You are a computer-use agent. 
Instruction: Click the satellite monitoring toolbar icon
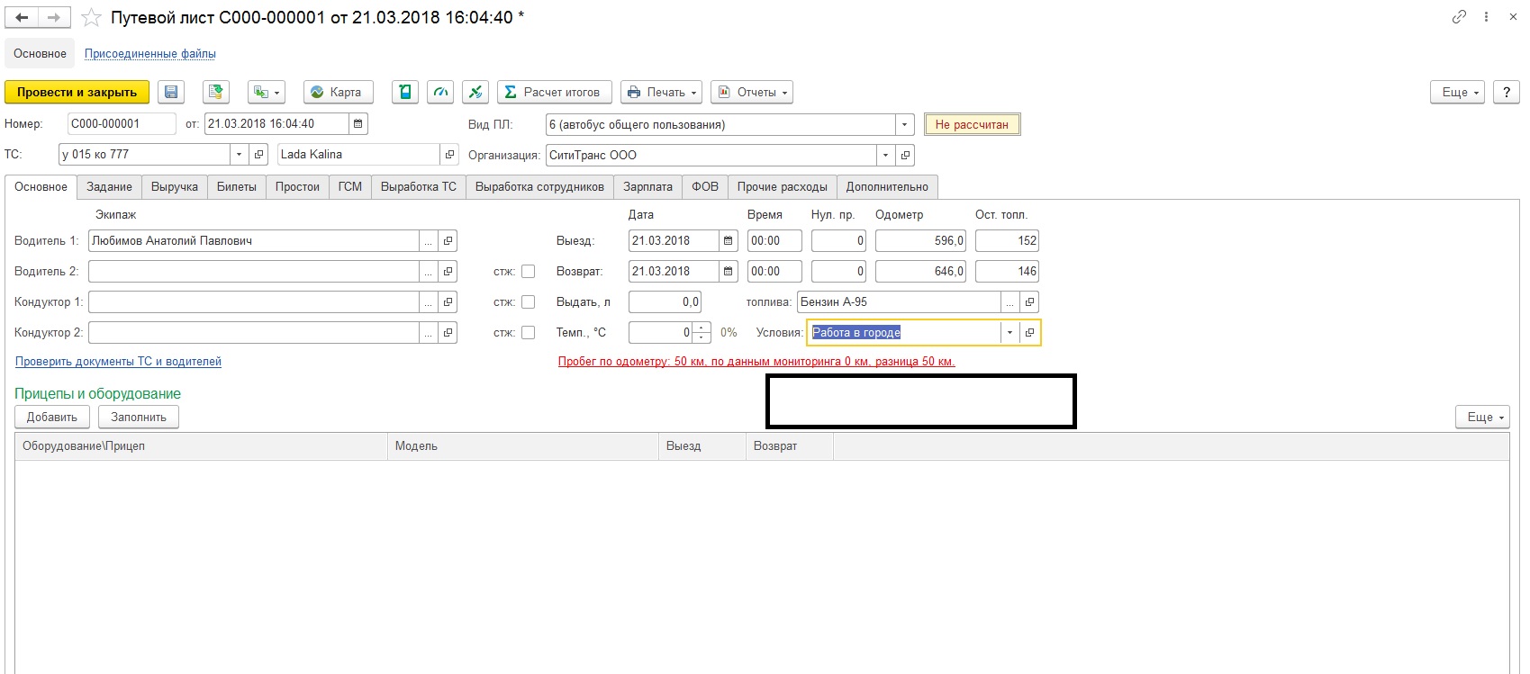click(475, 92)
